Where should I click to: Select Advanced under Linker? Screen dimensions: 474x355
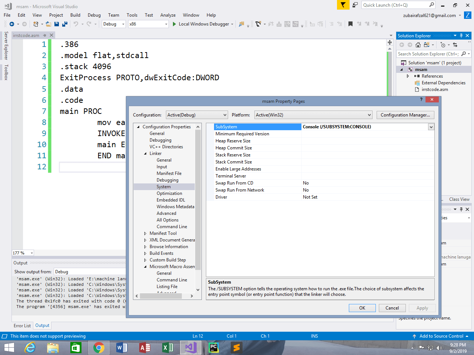(x=166, y=213)
